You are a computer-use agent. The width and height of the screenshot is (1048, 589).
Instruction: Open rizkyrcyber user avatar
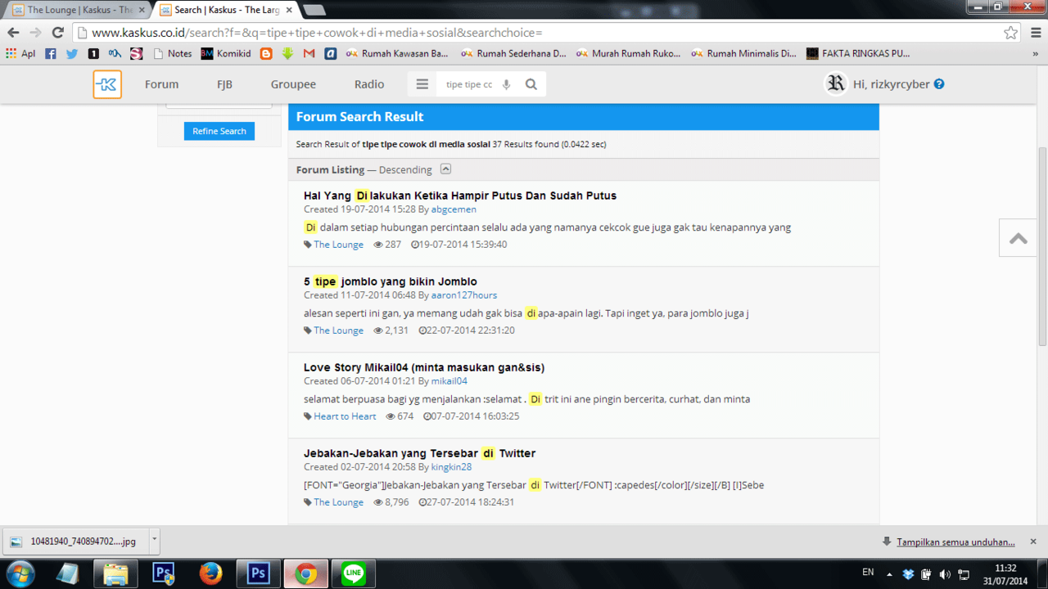click(835, 83)
